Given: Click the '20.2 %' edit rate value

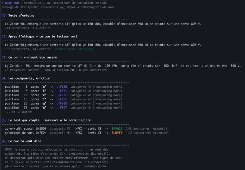Looking at the screenshot, I should pyautogui.click(x=76, y=70).
